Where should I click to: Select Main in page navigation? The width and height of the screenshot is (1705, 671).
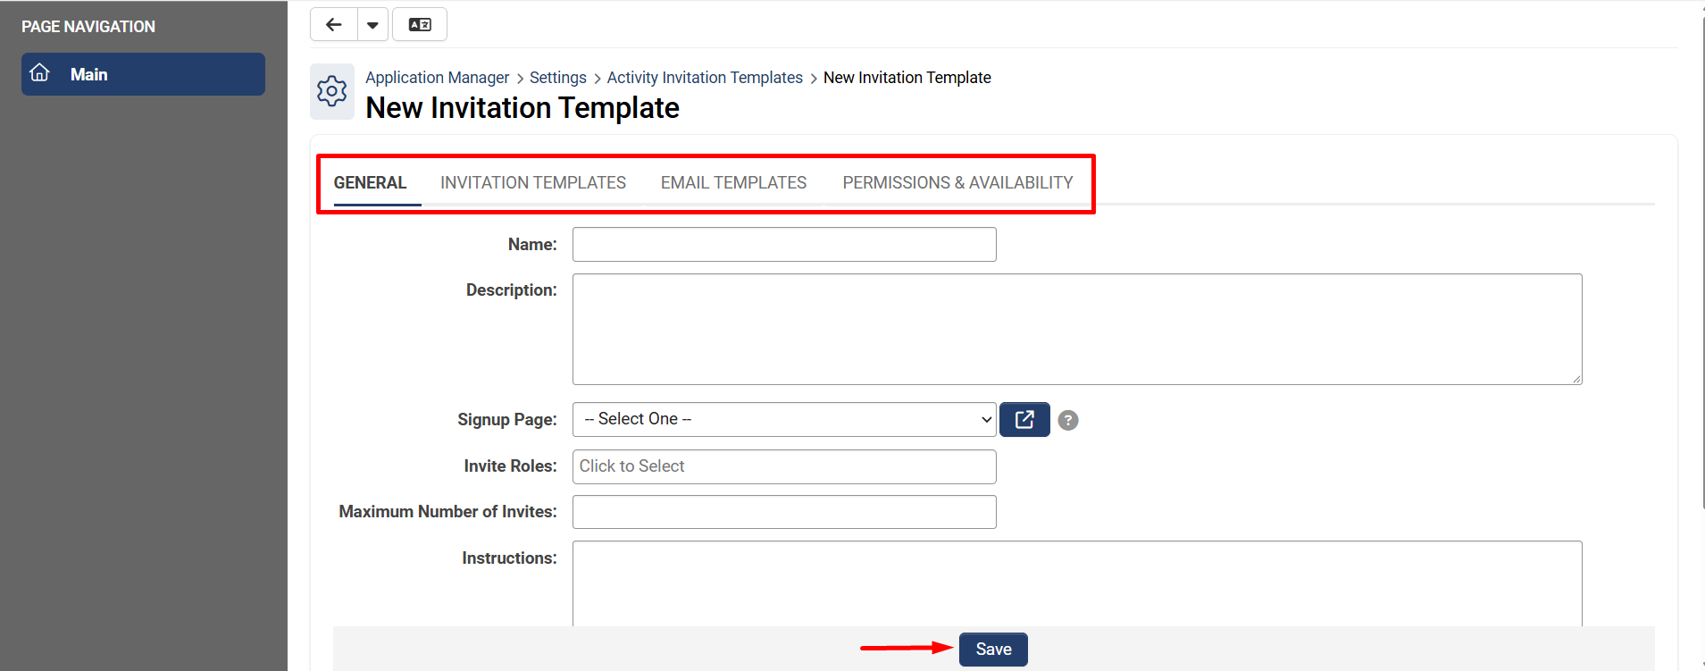pyautogui.click(x=143, y=74)
